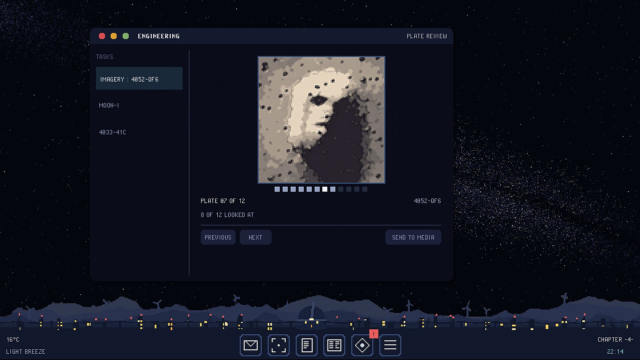This screenshot has height=360, width=640.
Task: Open the telescope viewfinder icon
Action: point(278,345)
